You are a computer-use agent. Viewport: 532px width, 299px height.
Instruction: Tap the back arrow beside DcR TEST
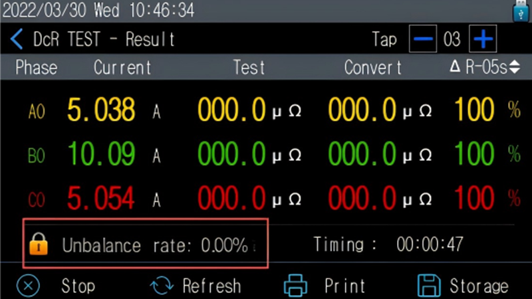[x=17, y=40]
